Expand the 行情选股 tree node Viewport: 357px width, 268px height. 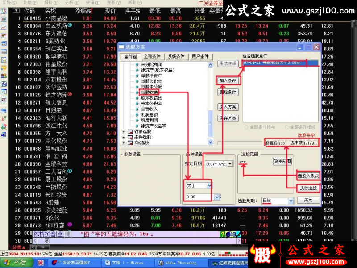coord(124,131)
